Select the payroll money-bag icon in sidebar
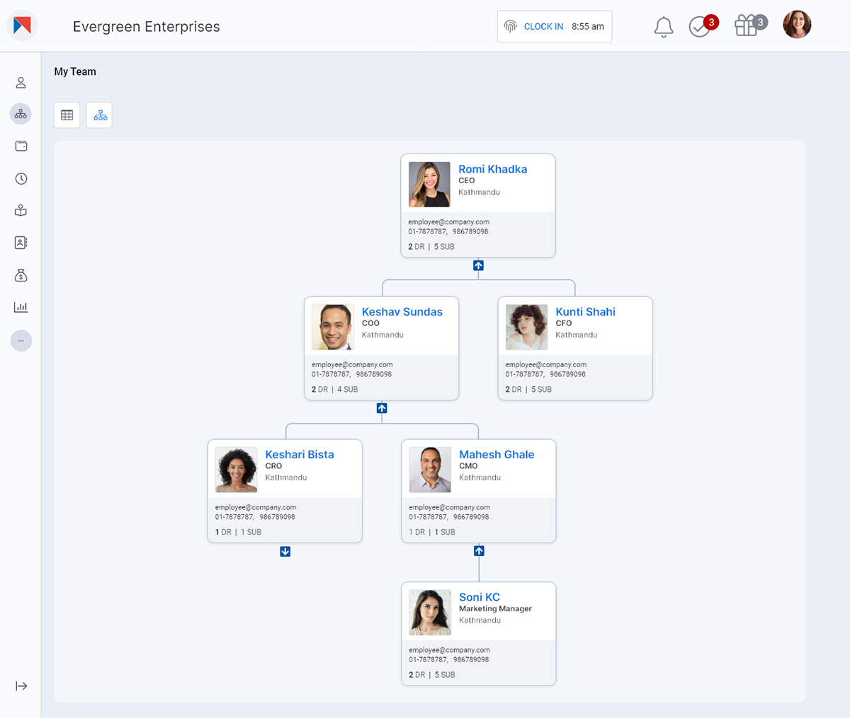The width and height of the screenshot is (850, 718). coord(21,275)
